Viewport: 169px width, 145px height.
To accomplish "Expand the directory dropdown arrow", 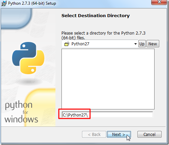I will tap(135, 44).
